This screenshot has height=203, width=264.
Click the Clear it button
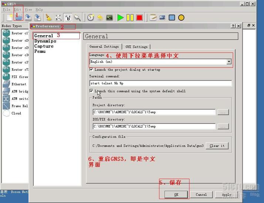pyautogui.click(x=217, y=146)
